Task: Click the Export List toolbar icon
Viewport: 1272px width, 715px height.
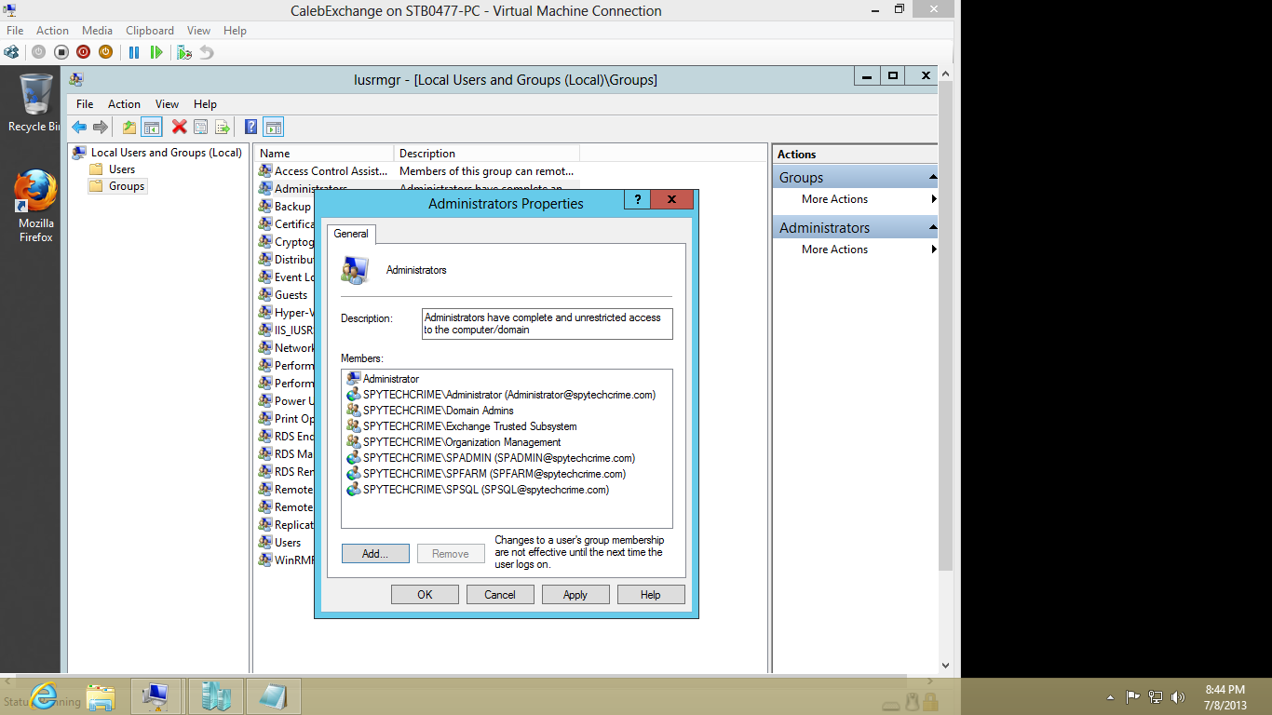Action: [x=223, y=127]
